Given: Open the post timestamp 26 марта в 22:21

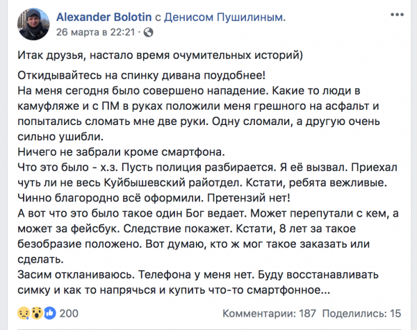Looking at the screenshot, I should 96,32.
